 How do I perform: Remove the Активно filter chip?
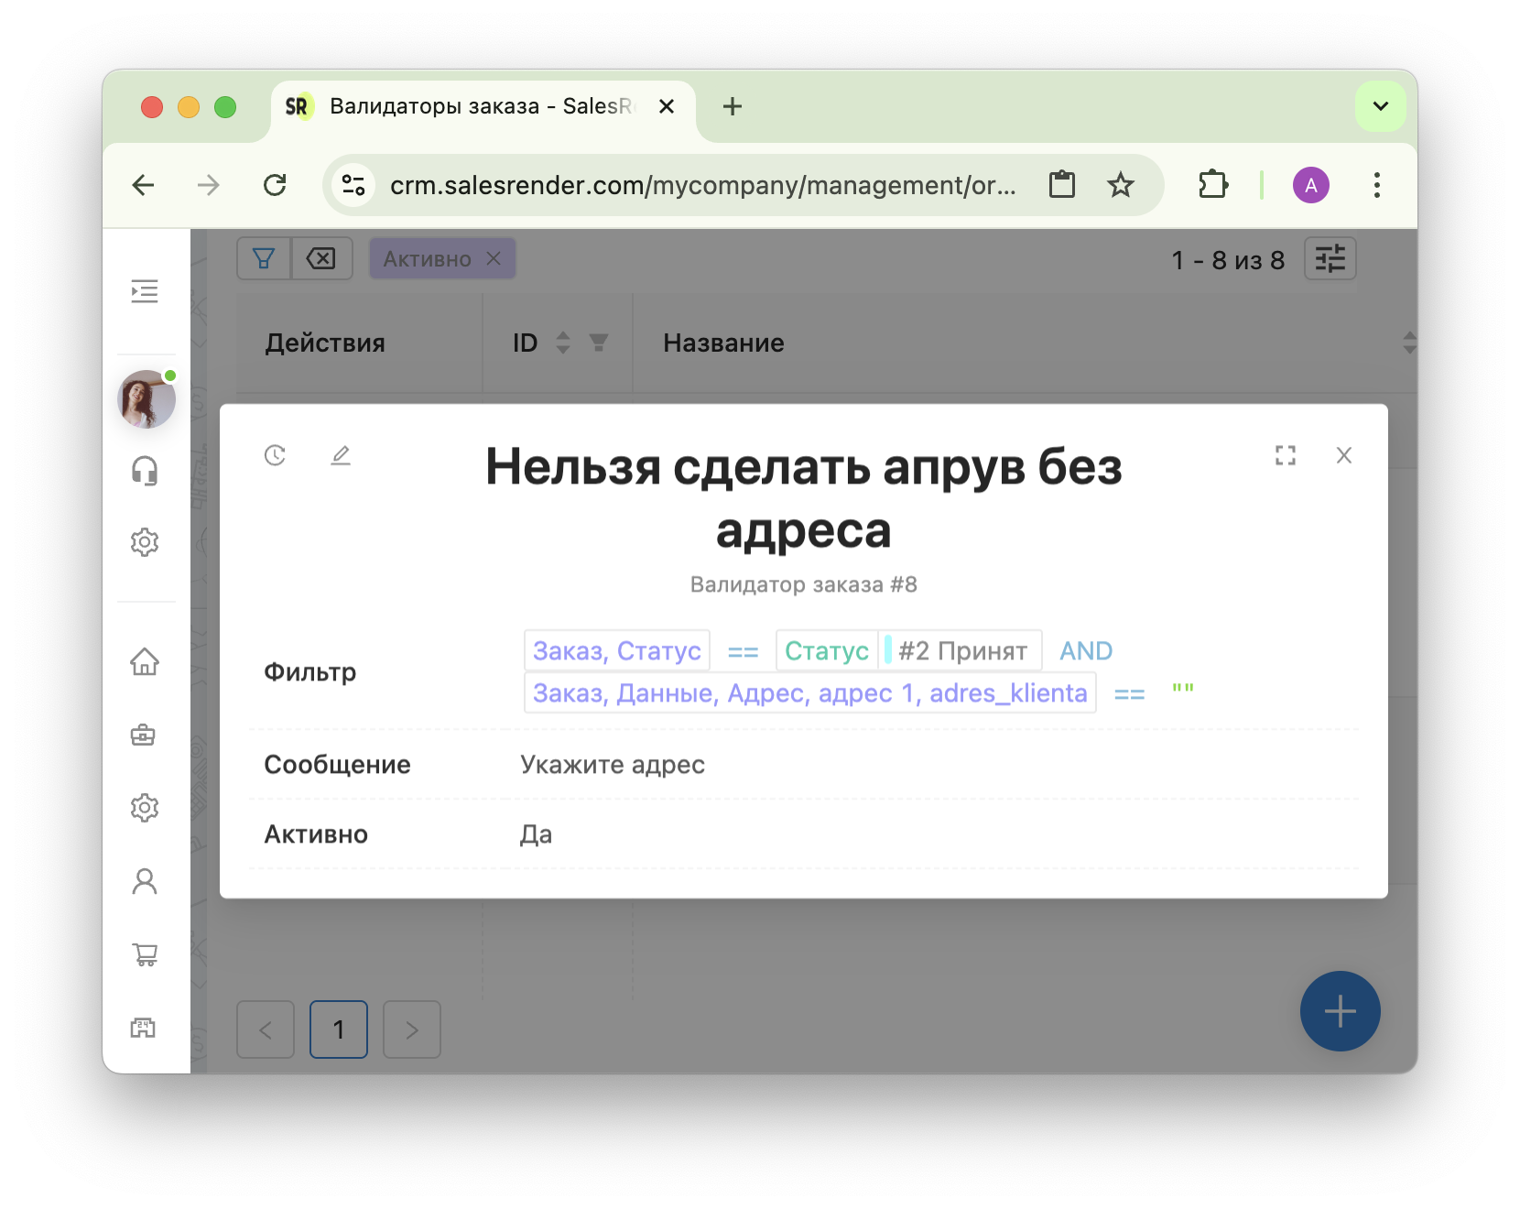tap(494, 259)
